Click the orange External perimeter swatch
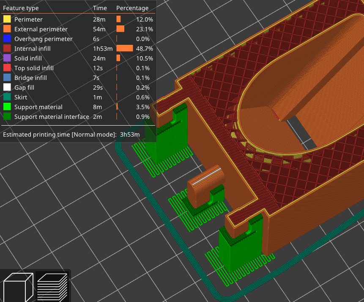364x302 pixels. pyautogui.click(x=7, y=29)
